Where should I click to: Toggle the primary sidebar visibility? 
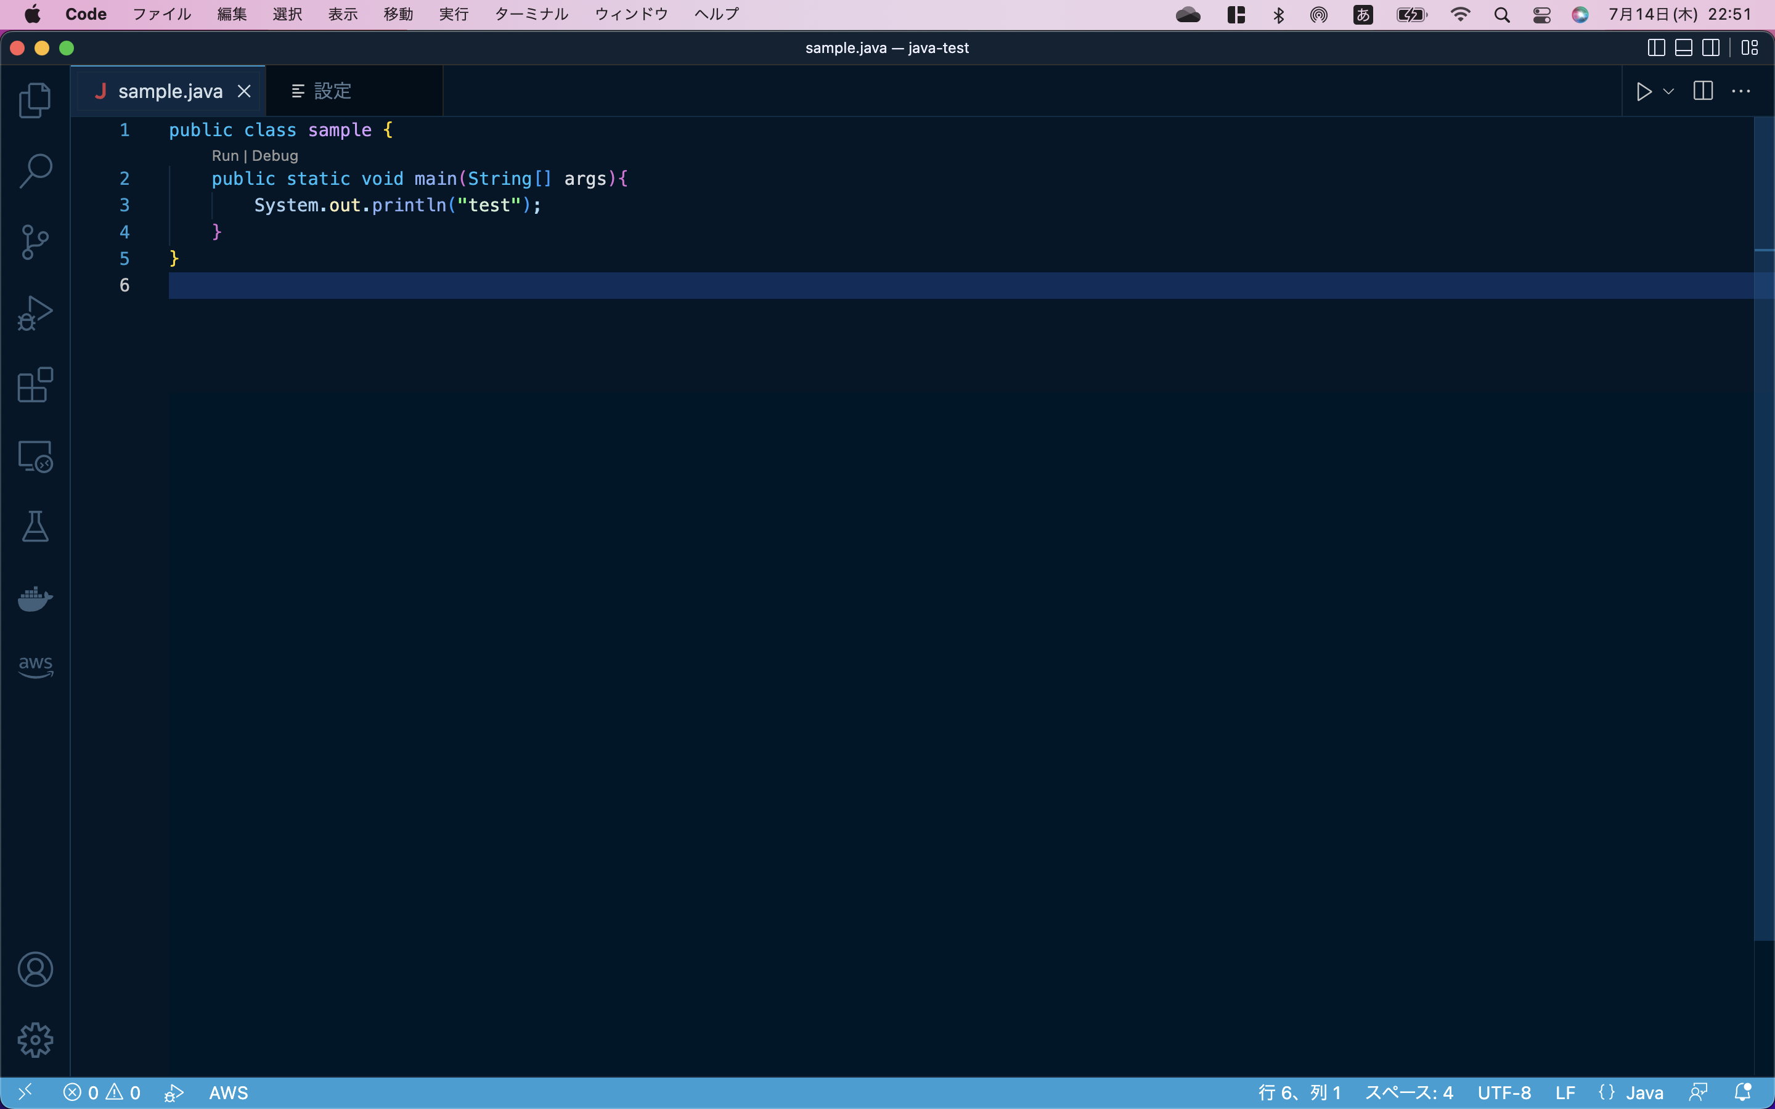point(1655,47)
